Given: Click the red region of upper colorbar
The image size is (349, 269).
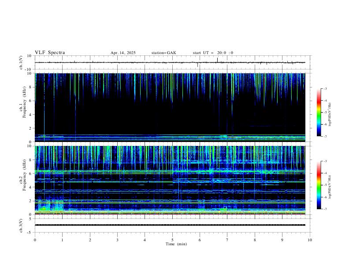Looking at the screenshot, I should point(319,102).
